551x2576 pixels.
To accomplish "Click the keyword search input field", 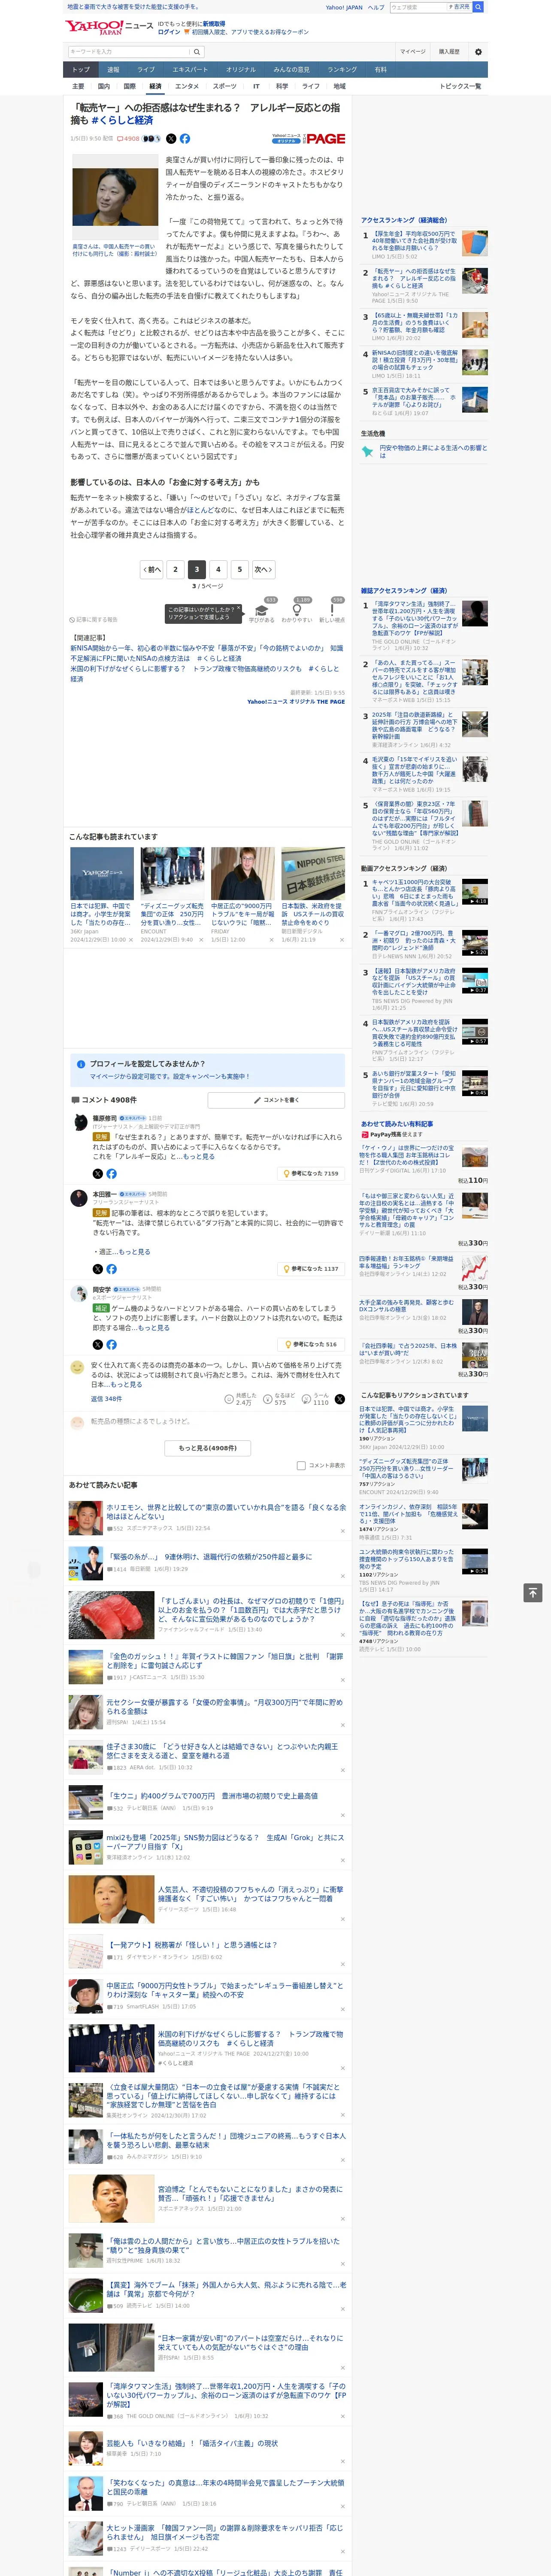I will click(129, 52).
